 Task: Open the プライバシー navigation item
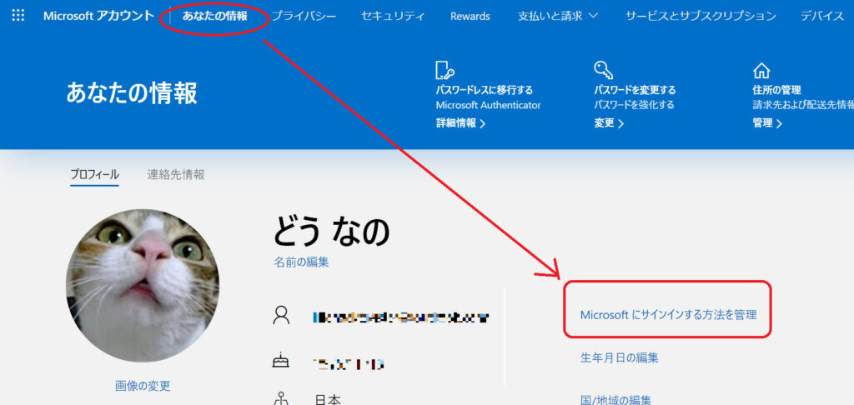click(304, 17)
